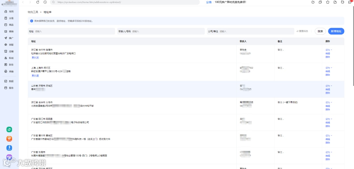Image resolution: width=354 pixels, height=169 pixels.
Task: Open the 私域 sidebar section
Action: (9, 58)
